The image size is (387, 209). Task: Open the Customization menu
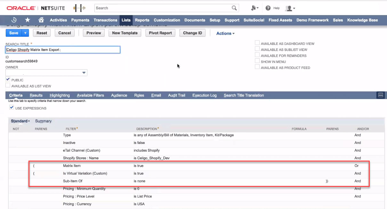[167, 20]
